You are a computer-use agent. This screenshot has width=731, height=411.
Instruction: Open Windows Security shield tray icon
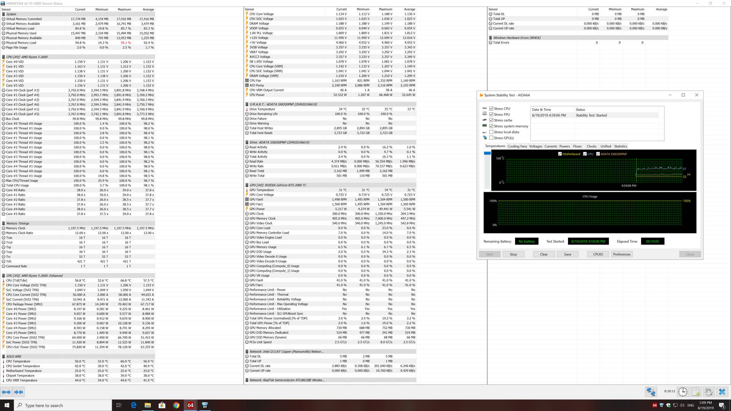click(x=668, y=405)
